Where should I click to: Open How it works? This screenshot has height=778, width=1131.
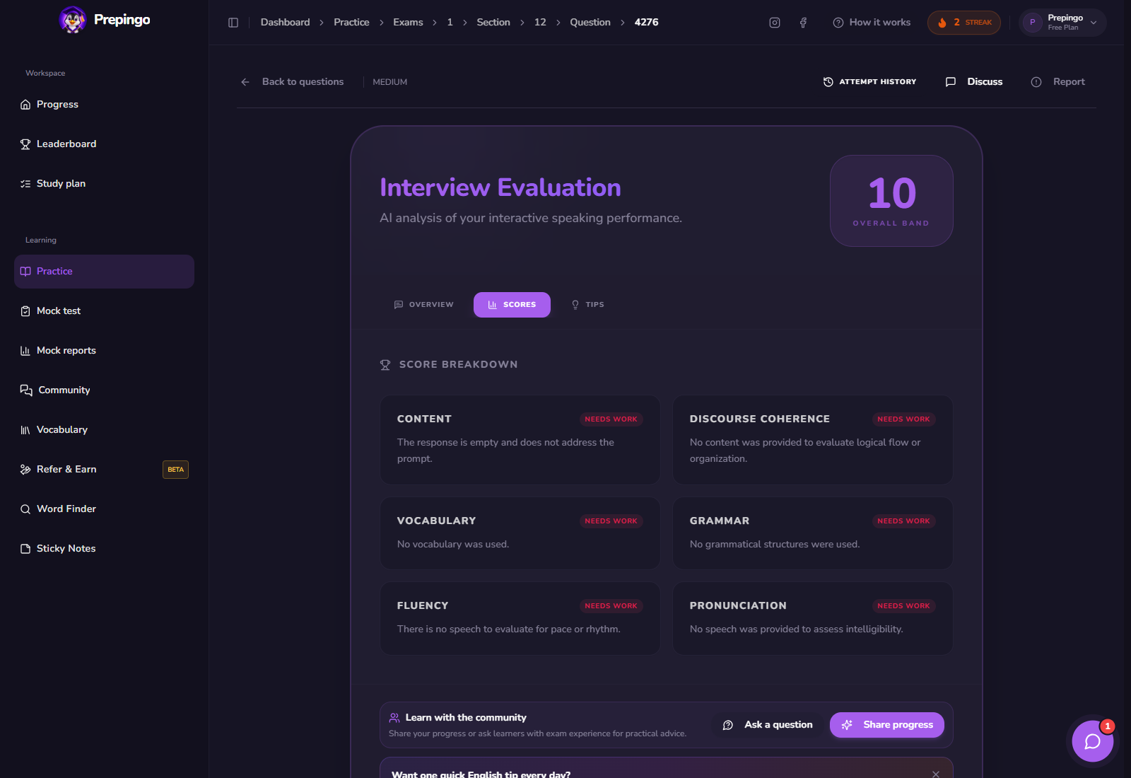coord(872,23)
